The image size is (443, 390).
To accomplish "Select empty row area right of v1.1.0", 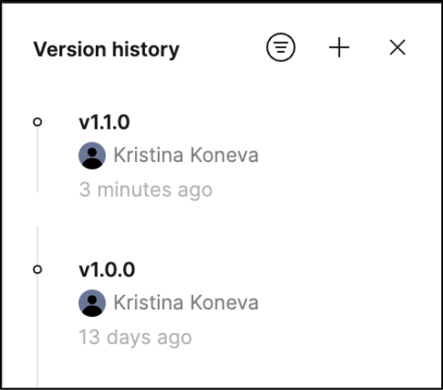I will (283, 122).
